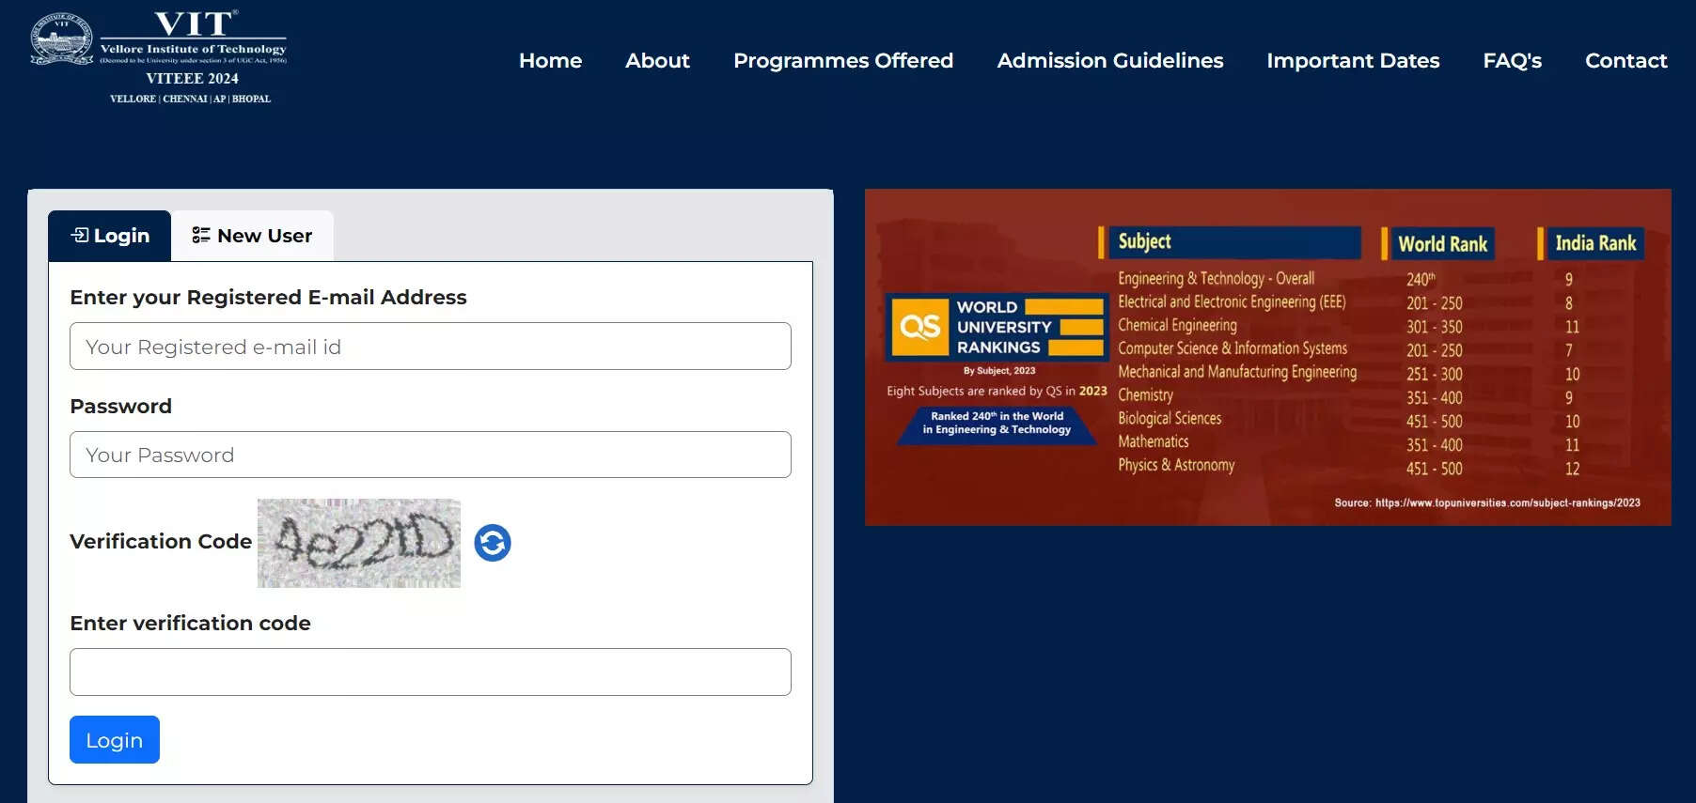Image resolution: width=1696 pixels, height=803 pixels.
Task: Refresh the verification code image
Action: (x=493, y=543)
